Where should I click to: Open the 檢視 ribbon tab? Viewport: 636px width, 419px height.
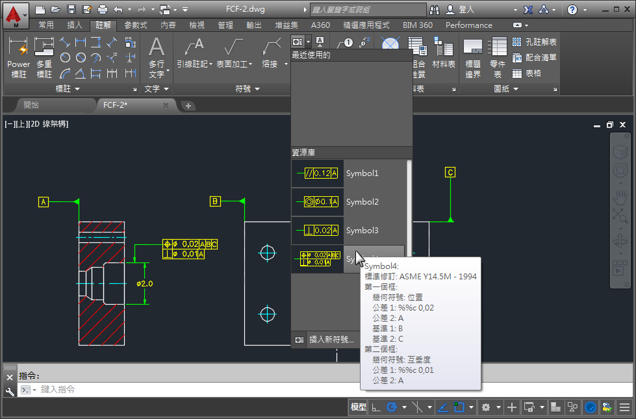coord(197,25)
